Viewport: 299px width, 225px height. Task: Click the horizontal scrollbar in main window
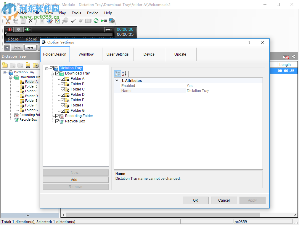[x=163, y=215]
